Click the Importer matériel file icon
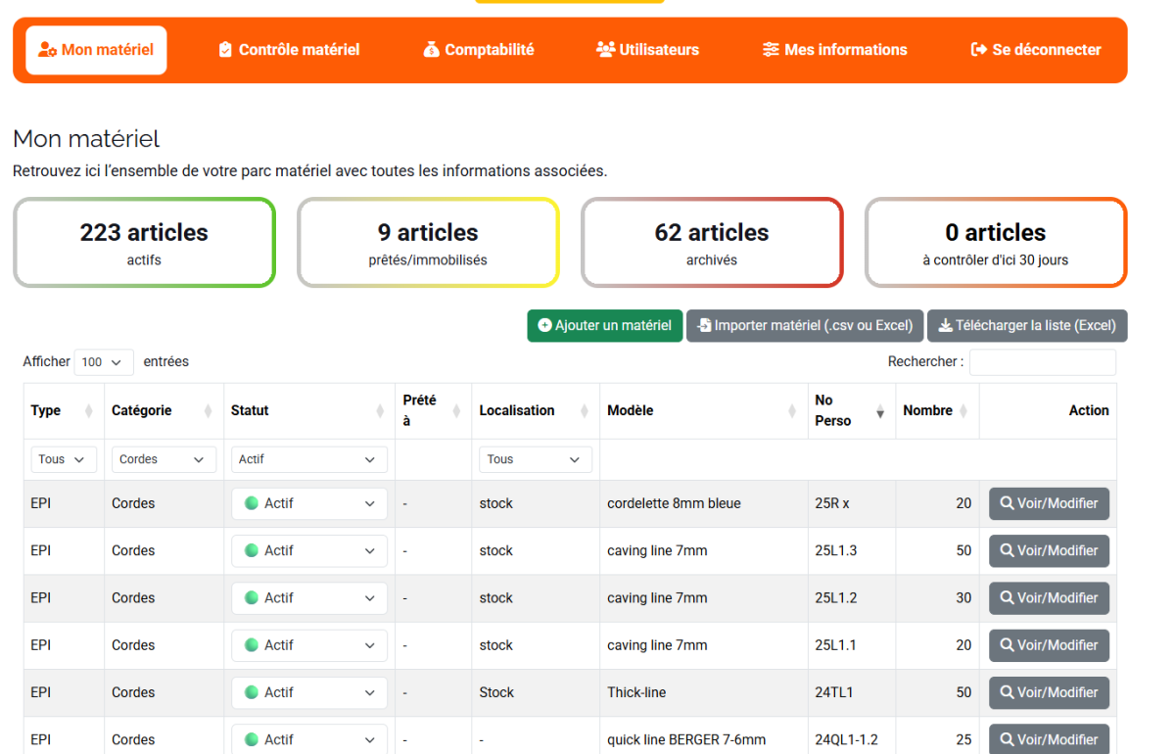The image size is (1175, 754). [x=704, y=326]
